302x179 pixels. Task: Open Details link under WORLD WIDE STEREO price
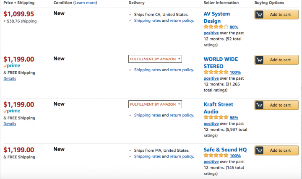click(10, 78)
